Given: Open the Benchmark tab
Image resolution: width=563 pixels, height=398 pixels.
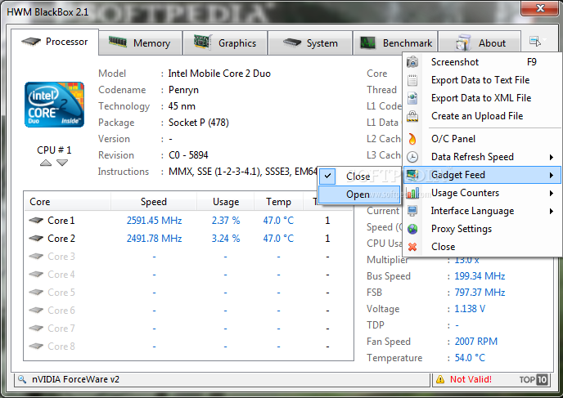Looking at the screenshot, I should (x=395, y=42).
